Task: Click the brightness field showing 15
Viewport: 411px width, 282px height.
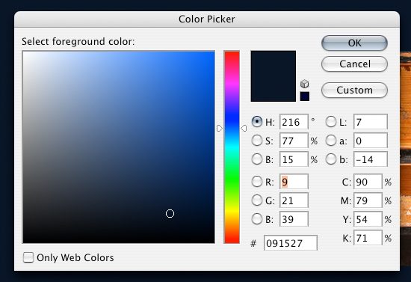Action: [294, 159]
